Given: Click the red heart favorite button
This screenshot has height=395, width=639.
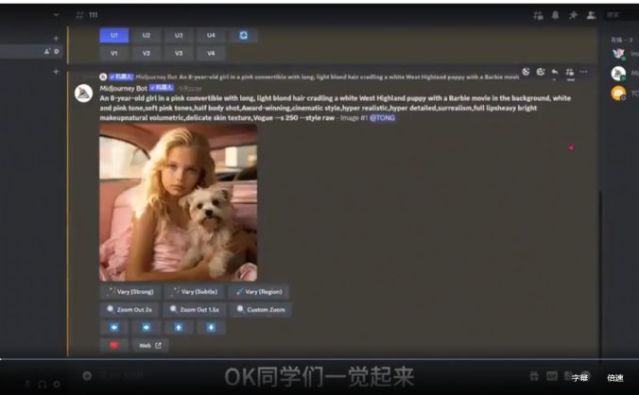Looking at the screenshot, I should (x=113, y=346).
